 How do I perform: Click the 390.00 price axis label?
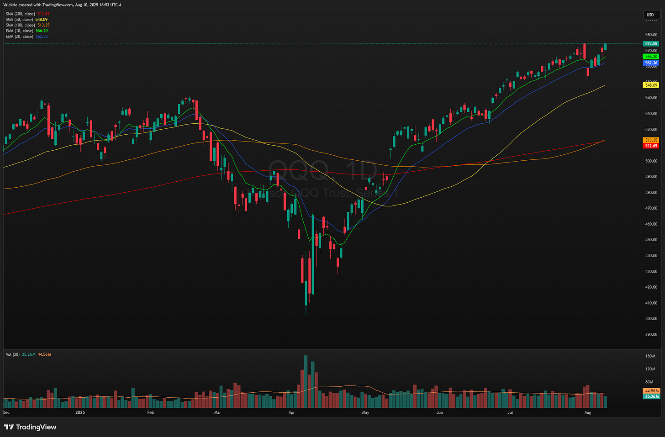(651, 335)
